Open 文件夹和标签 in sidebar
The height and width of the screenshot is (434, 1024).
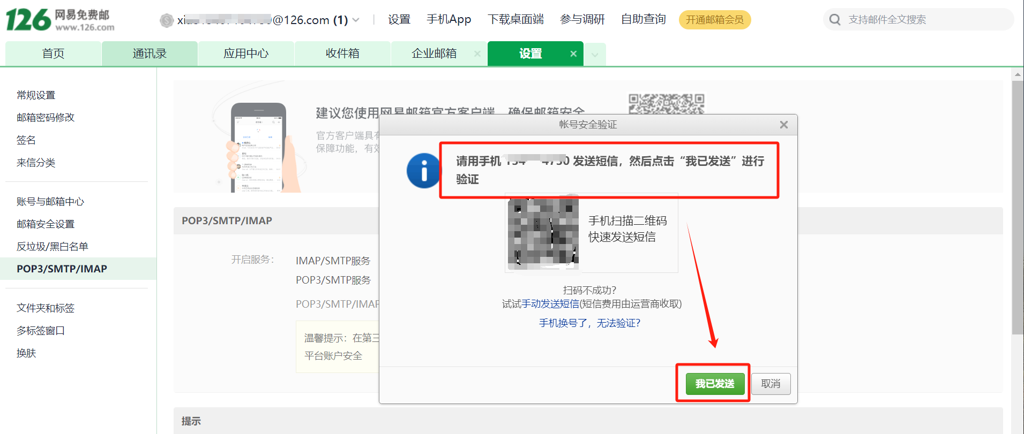coord(46,308)
